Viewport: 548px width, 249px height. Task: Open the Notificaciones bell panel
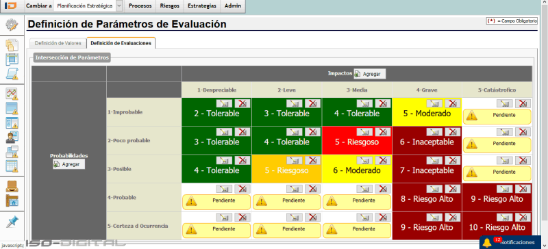pos(510,242)
